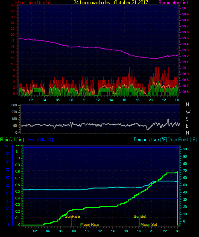Select the 'Barometer (.in)' axis title
Screen dimensions: 199x237
click(x=173, y=3)
